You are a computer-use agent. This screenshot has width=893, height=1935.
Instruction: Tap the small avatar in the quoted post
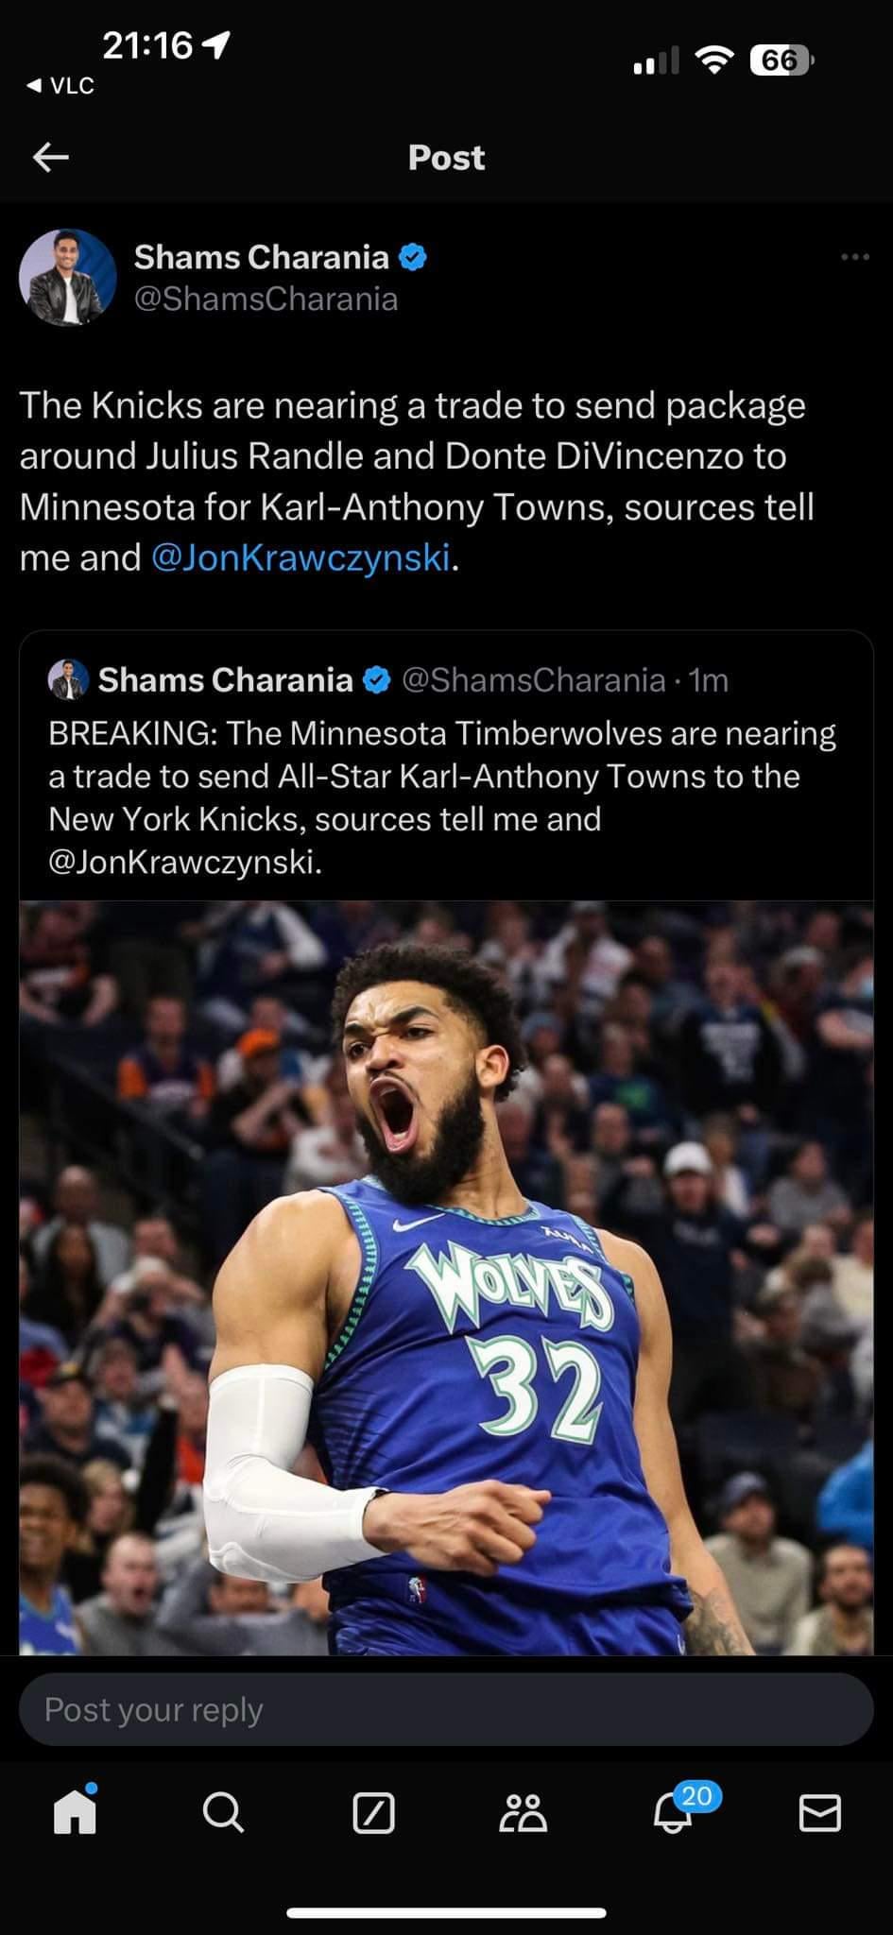tap(68, 680)
